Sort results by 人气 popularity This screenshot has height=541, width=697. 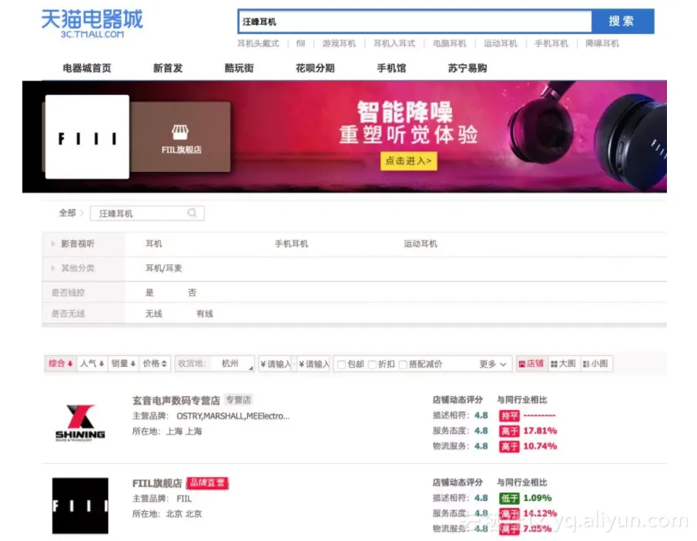pos(92,364)
